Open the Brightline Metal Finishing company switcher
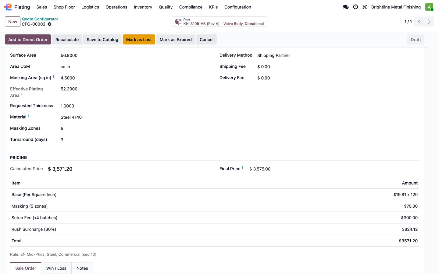This screenshot has width=439, height=274. [x=396, y=7]
